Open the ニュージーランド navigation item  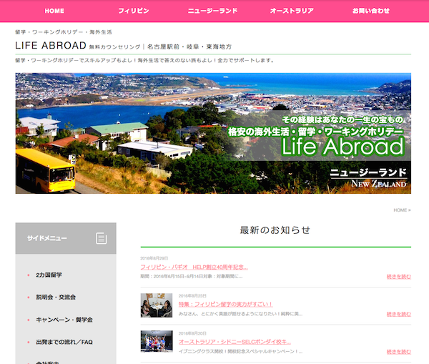click(x=212, y=11)
